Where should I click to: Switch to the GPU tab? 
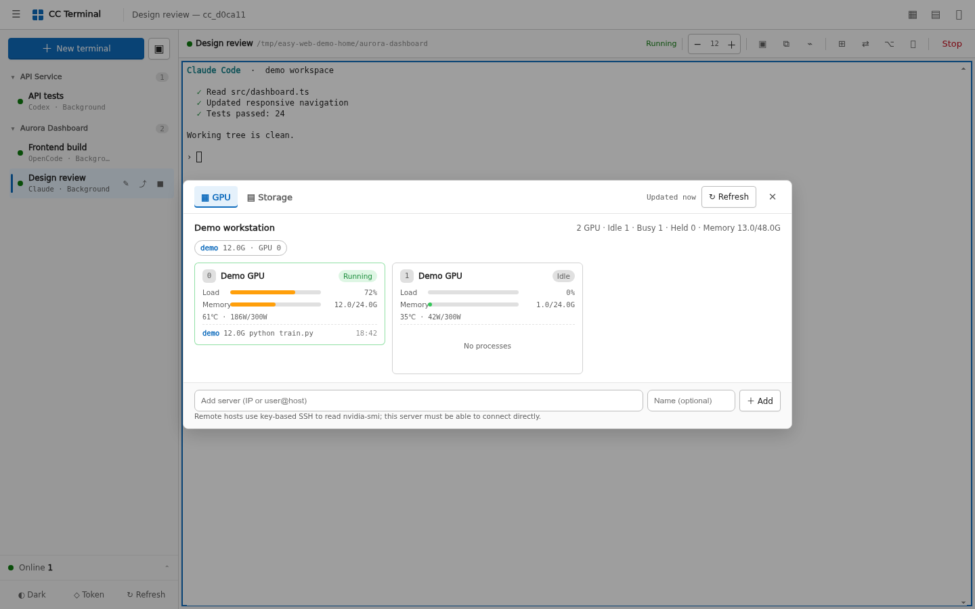216,197
